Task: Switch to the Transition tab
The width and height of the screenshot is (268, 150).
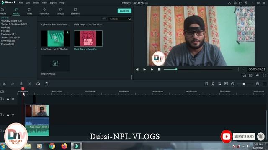Action: tap(44, 11)
